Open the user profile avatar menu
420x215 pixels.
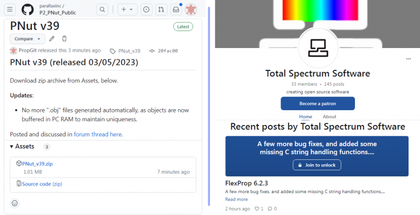tap(191, 10)
